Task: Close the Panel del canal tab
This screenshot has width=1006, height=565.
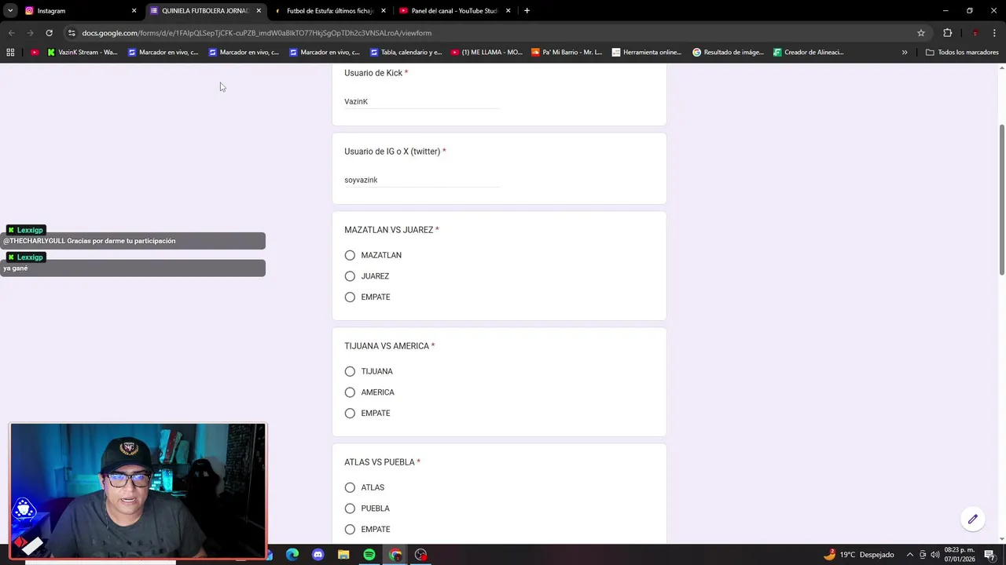Action: tap(508, 11)
